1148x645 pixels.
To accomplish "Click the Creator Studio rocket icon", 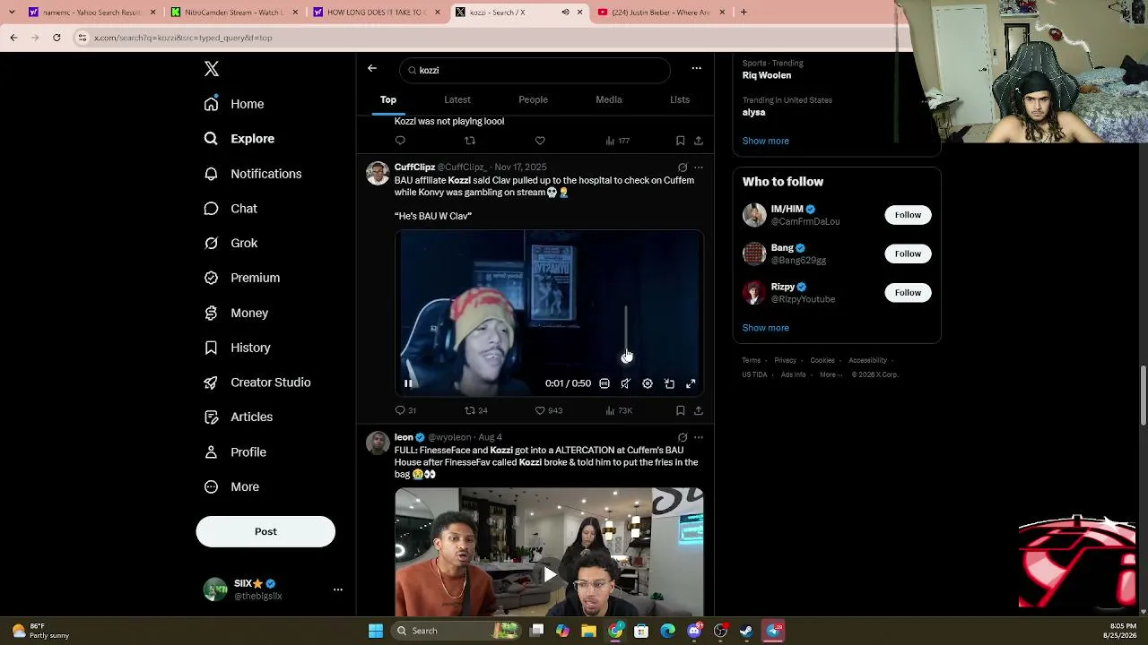I will [x=211, y=383].
